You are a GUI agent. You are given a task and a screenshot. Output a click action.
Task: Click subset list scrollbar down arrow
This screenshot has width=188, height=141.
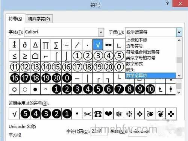pyautogui.click(x=179, y=76)
